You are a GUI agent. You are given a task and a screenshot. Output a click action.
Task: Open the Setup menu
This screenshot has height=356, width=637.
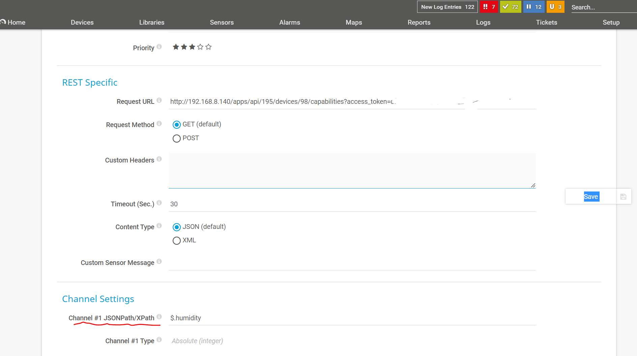[x=611, y=22]
